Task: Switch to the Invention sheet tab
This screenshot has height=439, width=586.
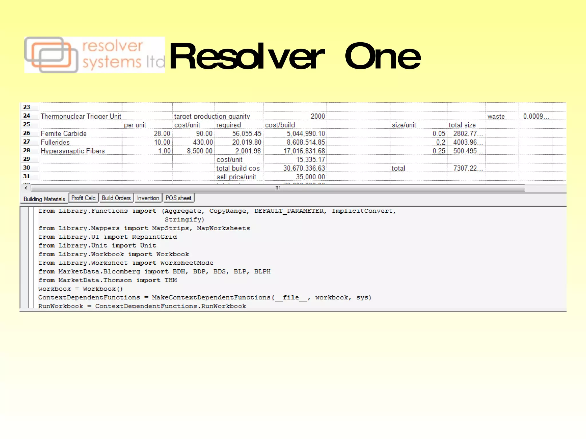Action: [x=148, y=198]
